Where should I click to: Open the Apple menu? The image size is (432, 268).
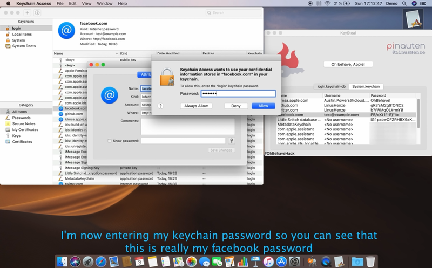(x=8, y=4)
